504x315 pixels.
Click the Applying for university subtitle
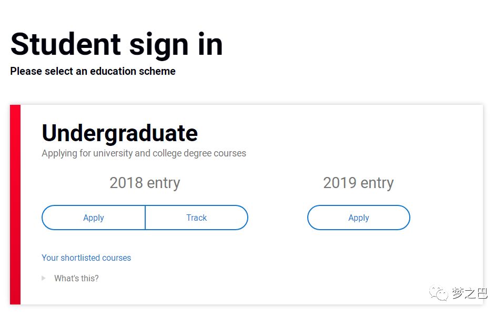144,153
